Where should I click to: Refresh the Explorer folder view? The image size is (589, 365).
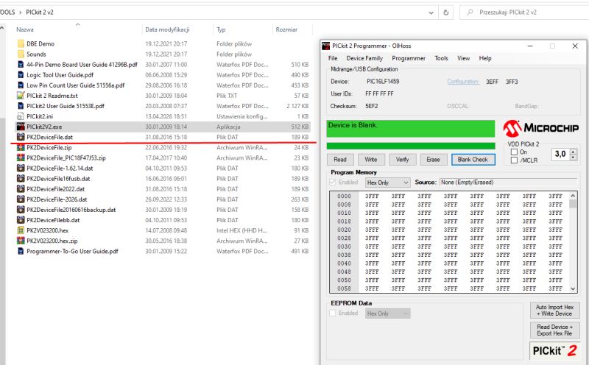tap(446, 13)
